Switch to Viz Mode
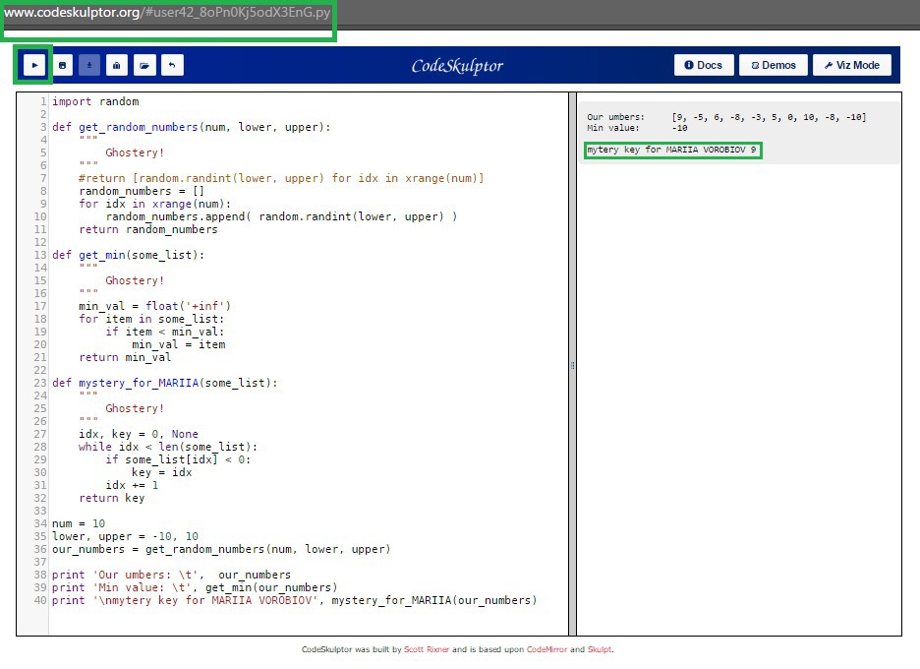The height and width of the screenshot is (669, 920). pyautogui.click(x=852, y=65)
